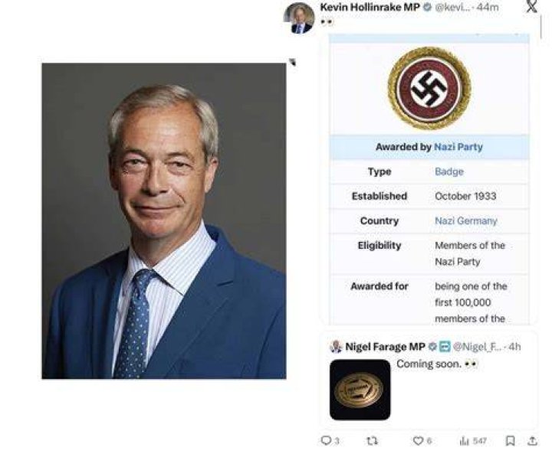552x457 pixels.
Task: Open view analytics bar chart icon
Action: [x=465, y=440]
